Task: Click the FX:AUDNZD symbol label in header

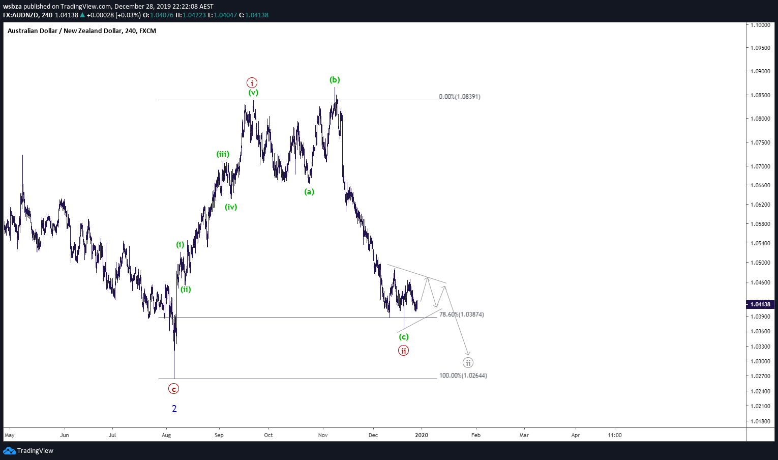Action: pyautogui.click(x=21, y=15)
